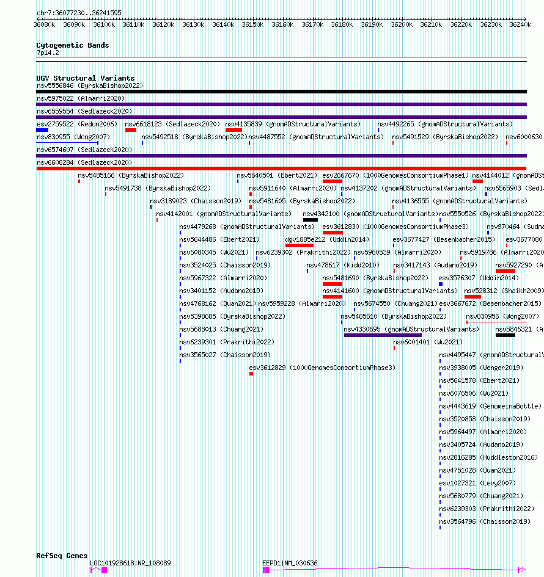Click nsv5959228 (Almarri2020) label
The height and width of the screenshot is (577, 544).
[x=302, y=304]
